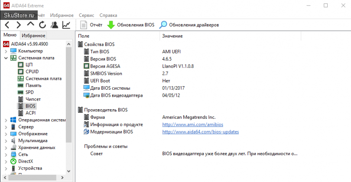The width and height of the screenshot is (351, 182).
Task: Click the Windows logo icon for Операционная система
Action: pos(13,120)
